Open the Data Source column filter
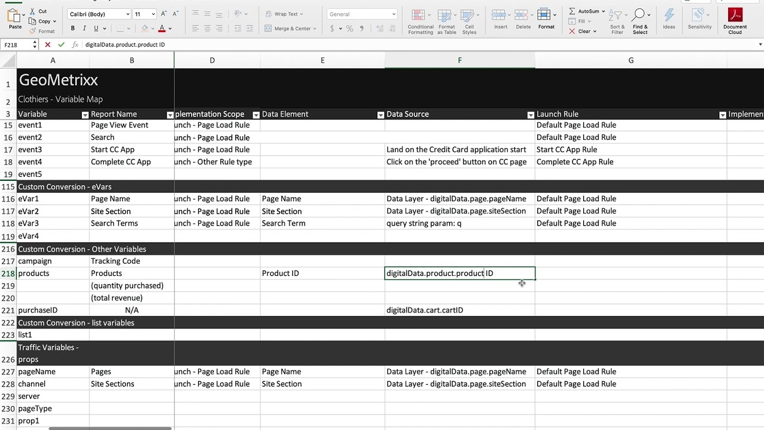Screen dimensions: 764x430 point(531,115)
